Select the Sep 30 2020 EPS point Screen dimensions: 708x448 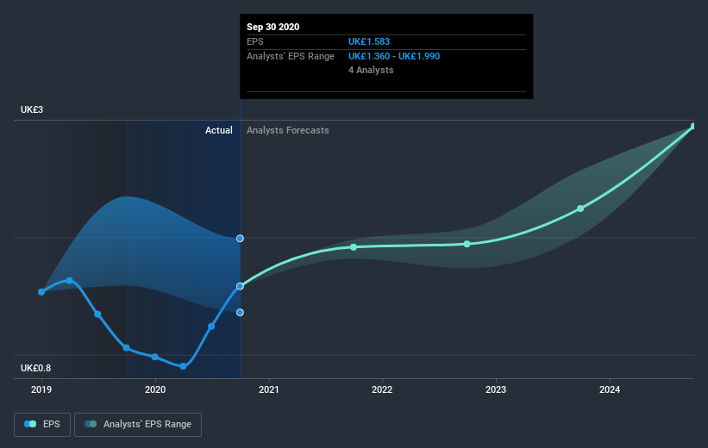(x=241, y=286)
